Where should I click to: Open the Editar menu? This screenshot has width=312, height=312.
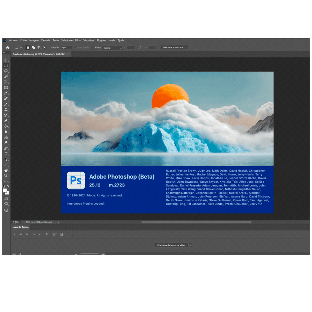(24, 40)
